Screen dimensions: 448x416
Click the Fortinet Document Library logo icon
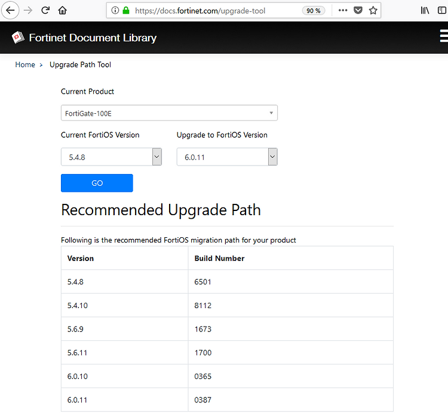pos(18,38)
